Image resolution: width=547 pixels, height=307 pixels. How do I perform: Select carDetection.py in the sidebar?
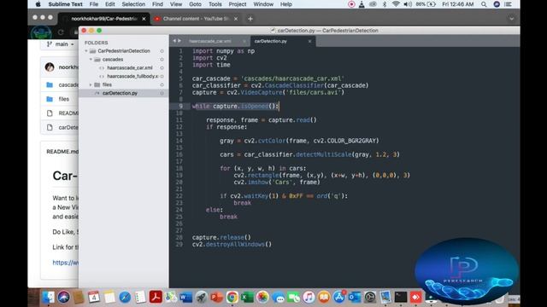(120, 93)
